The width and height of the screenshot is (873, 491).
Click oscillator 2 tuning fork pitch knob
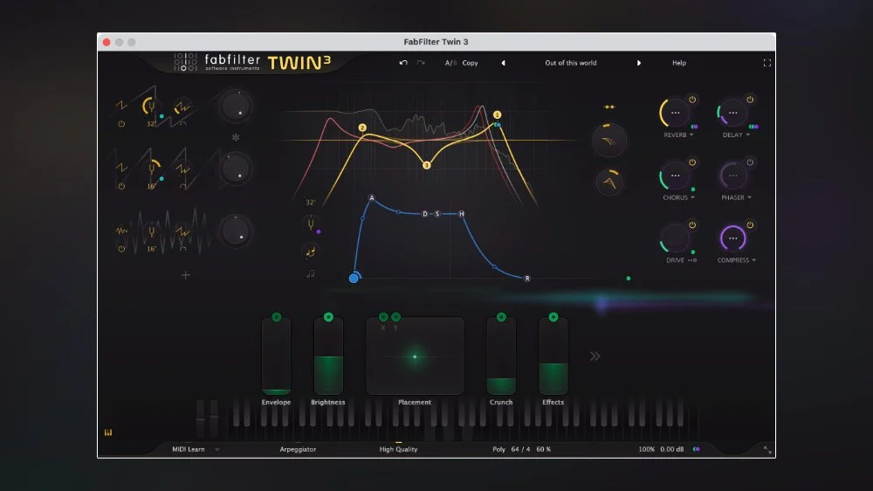151,168
